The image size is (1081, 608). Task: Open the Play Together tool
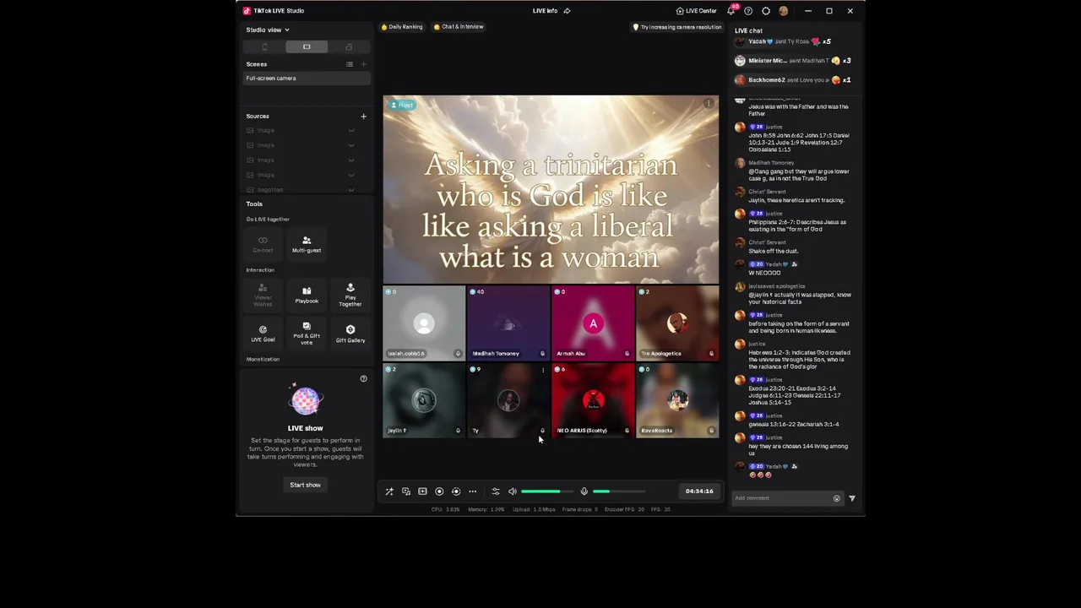click(350, 295)
